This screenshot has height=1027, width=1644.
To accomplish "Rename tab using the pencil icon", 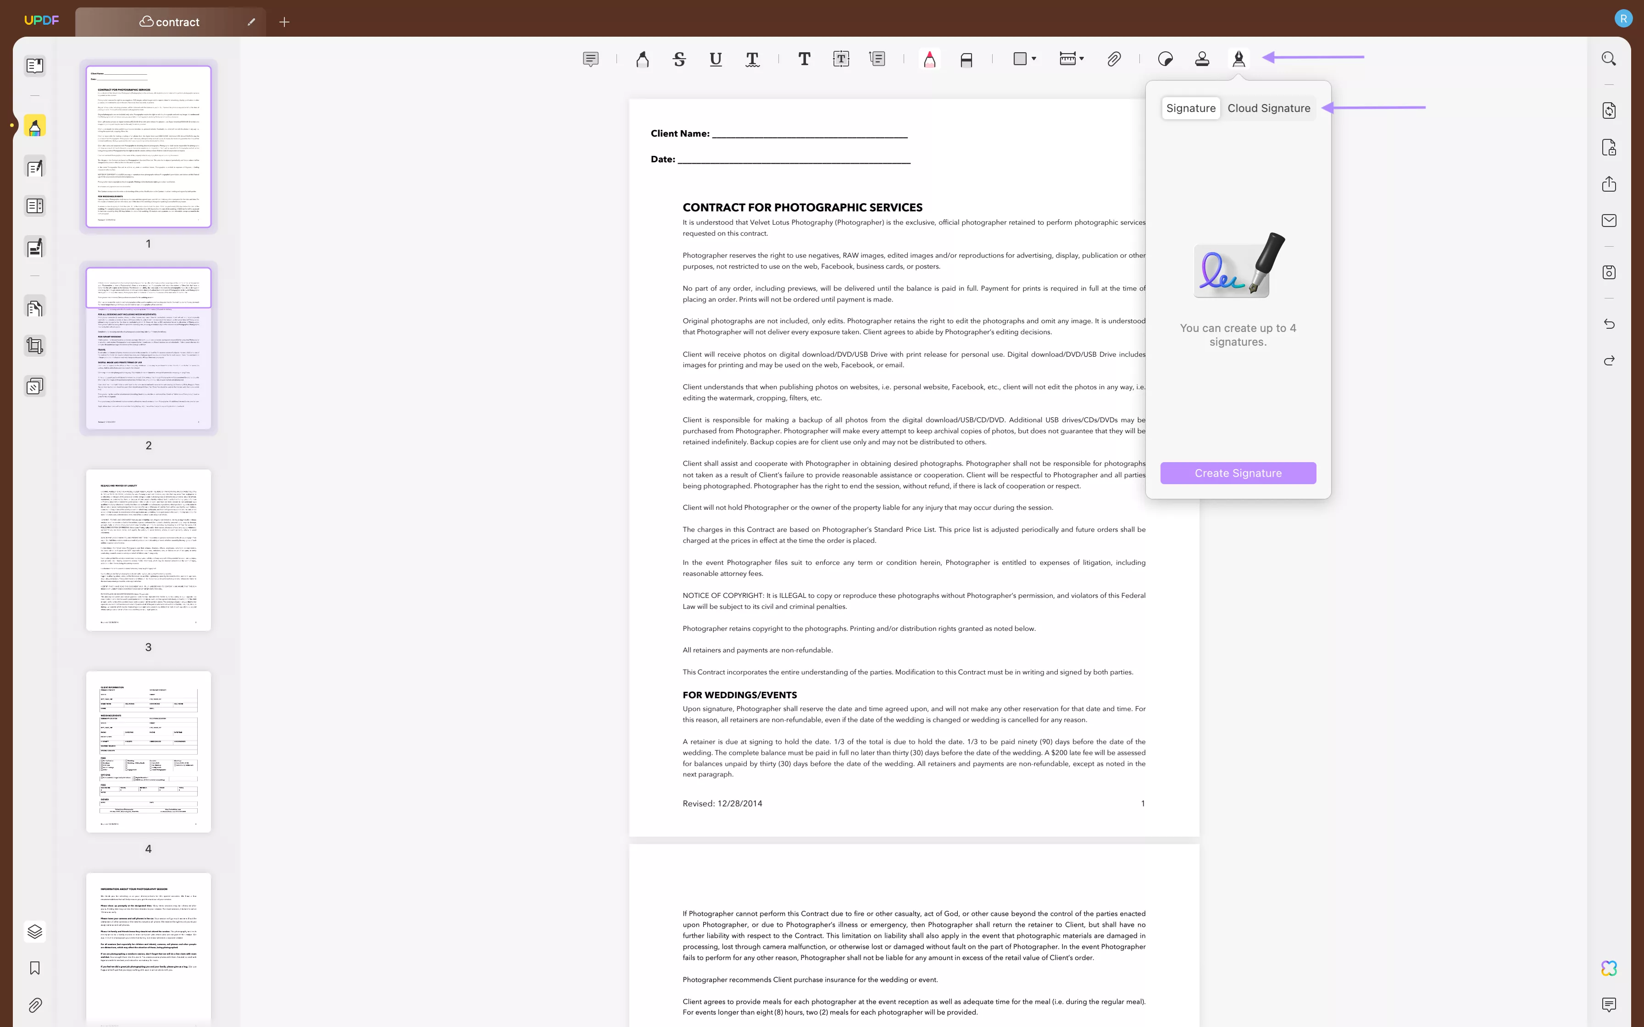I will click(x=251, y=22).
